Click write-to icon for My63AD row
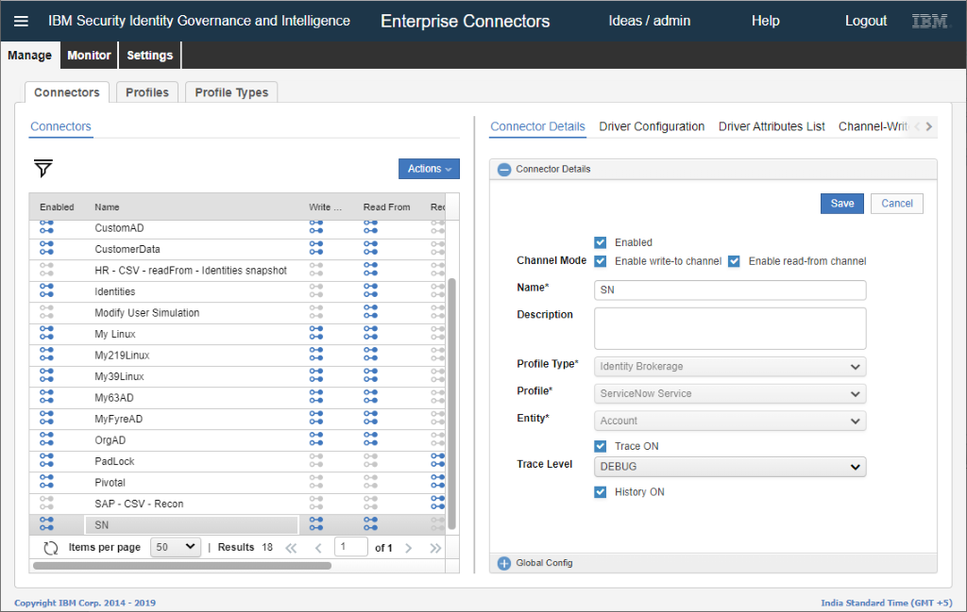 pyautogui.click(x=316, y=397)
